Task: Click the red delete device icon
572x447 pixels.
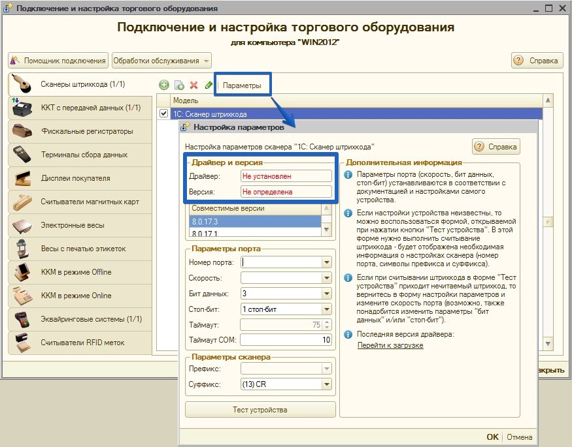Action: [x=193, y=85]
